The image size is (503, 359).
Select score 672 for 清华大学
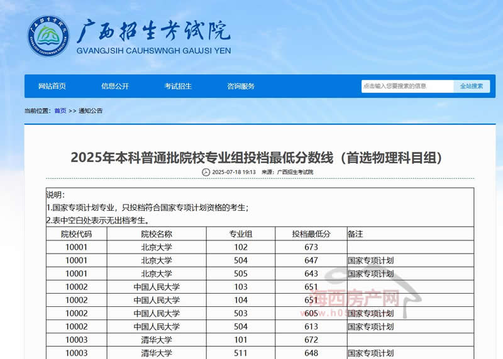(x=311, y=340)
